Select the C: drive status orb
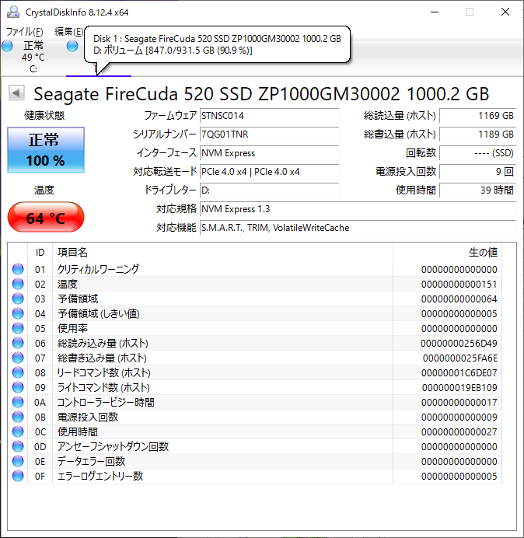The width and height of the screenshot is (524, 538). [8, 47]
